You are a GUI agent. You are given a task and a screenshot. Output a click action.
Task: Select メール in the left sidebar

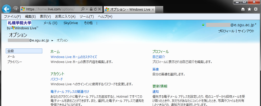point(11,56)
